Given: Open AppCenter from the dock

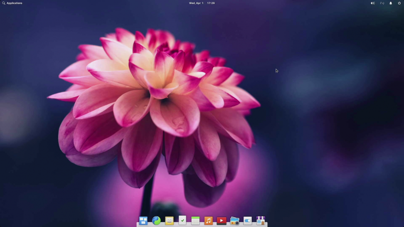Looking at the screenshot, I should pyautogui.click(x=261, y=221).
